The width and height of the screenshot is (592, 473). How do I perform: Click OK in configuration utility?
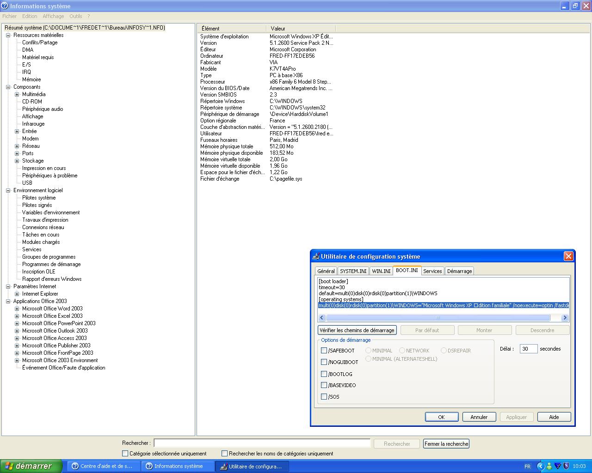coord(441,417)
